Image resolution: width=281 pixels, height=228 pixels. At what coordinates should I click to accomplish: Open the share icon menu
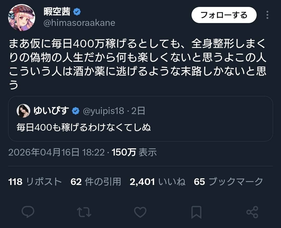coord(252,212)
